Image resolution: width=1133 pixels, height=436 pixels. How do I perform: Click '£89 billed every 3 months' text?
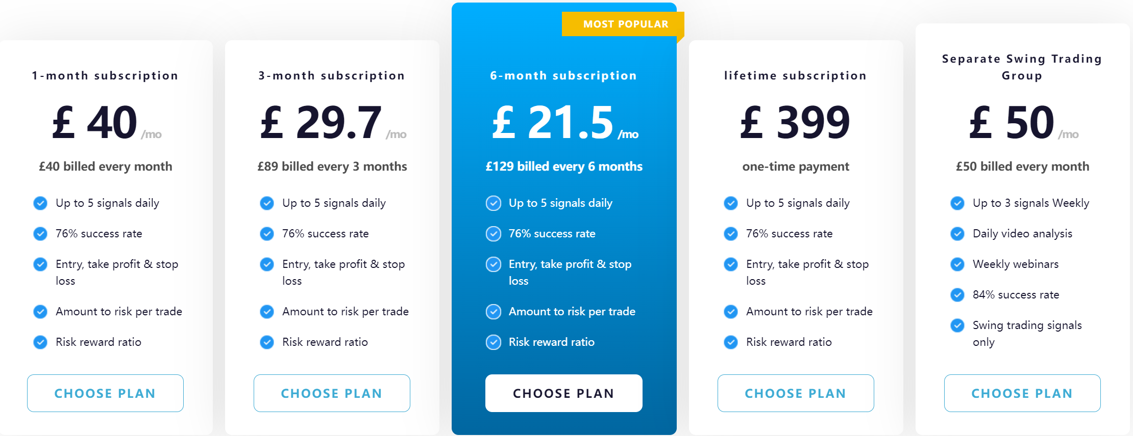pos(332,167)
